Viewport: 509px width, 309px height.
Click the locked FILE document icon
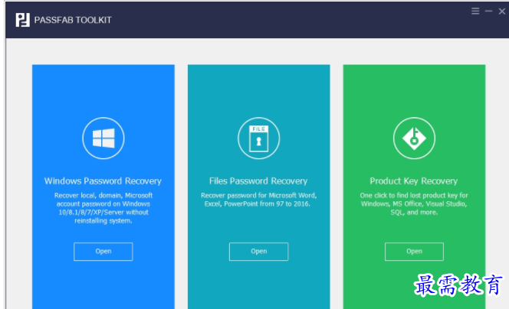[259, 138]
